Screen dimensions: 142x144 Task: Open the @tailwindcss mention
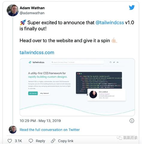110,23
